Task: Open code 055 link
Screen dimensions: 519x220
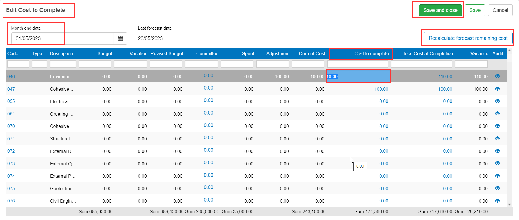Action: pos(11,101)
